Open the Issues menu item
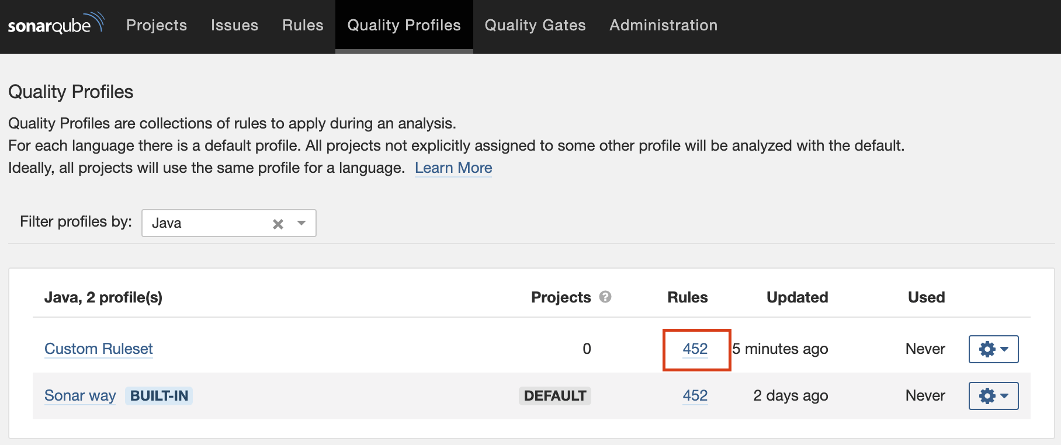This screenshot has height=445, width=1061. click(234, 25)
